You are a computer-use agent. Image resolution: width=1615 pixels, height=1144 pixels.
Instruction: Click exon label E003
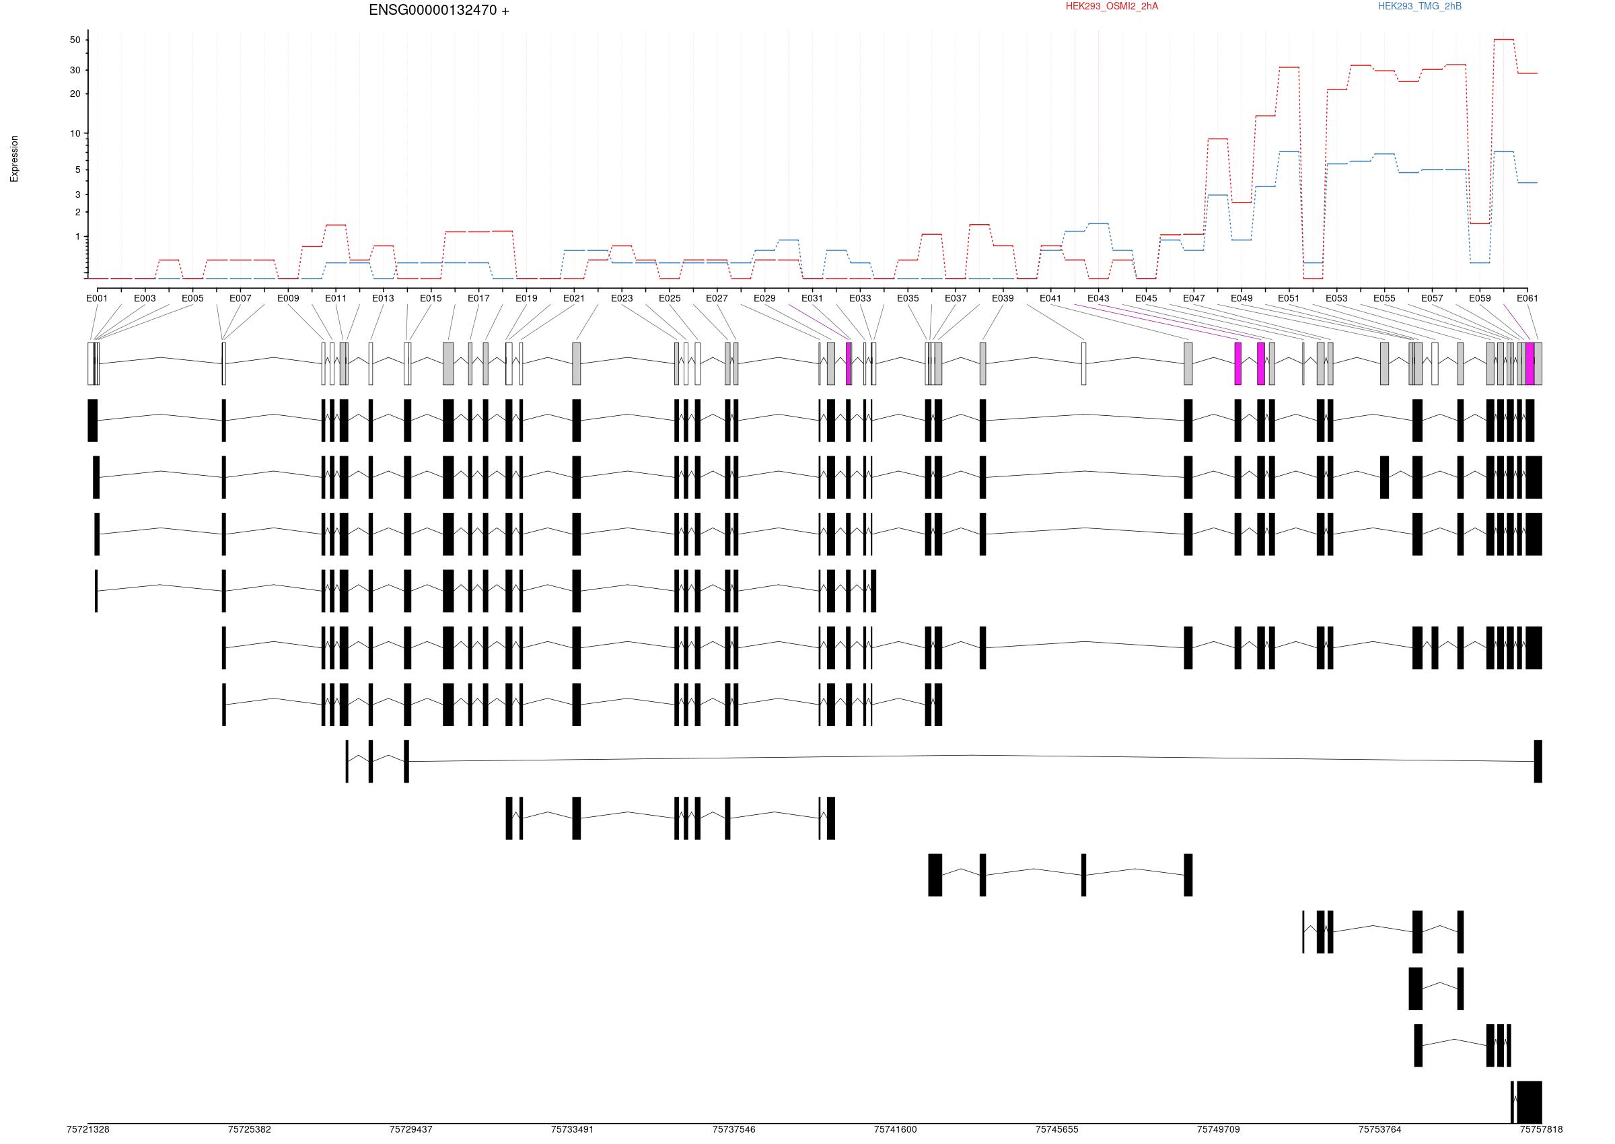pos(145,298)
